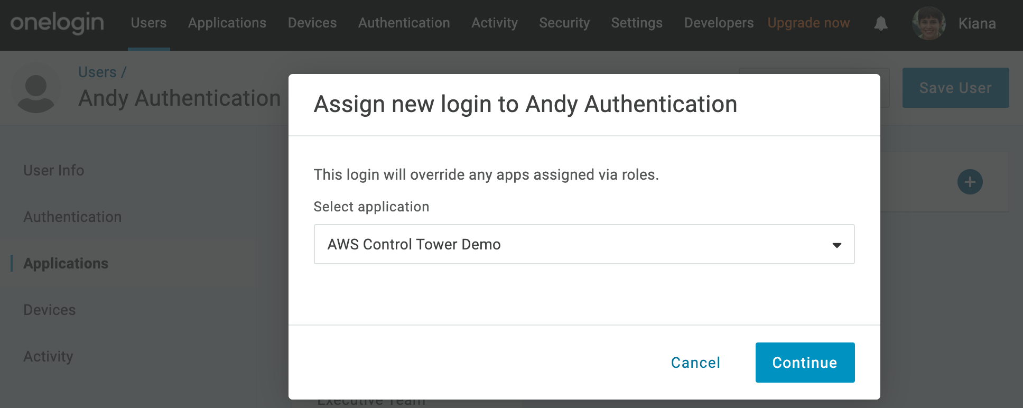
Task: Open the Settings menu
Action: [637, 23]
